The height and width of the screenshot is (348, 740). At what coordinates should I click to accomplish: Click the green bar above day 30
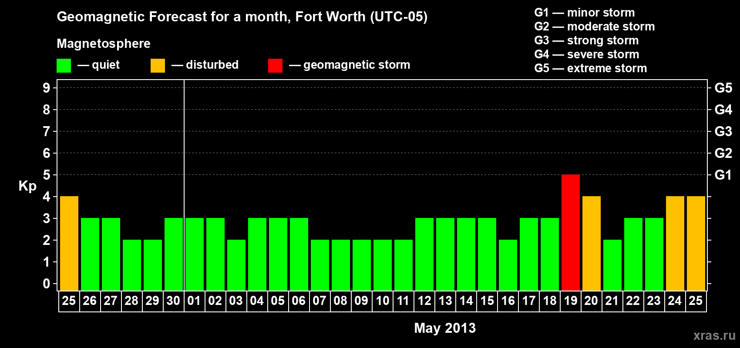(x=174, y=254)
